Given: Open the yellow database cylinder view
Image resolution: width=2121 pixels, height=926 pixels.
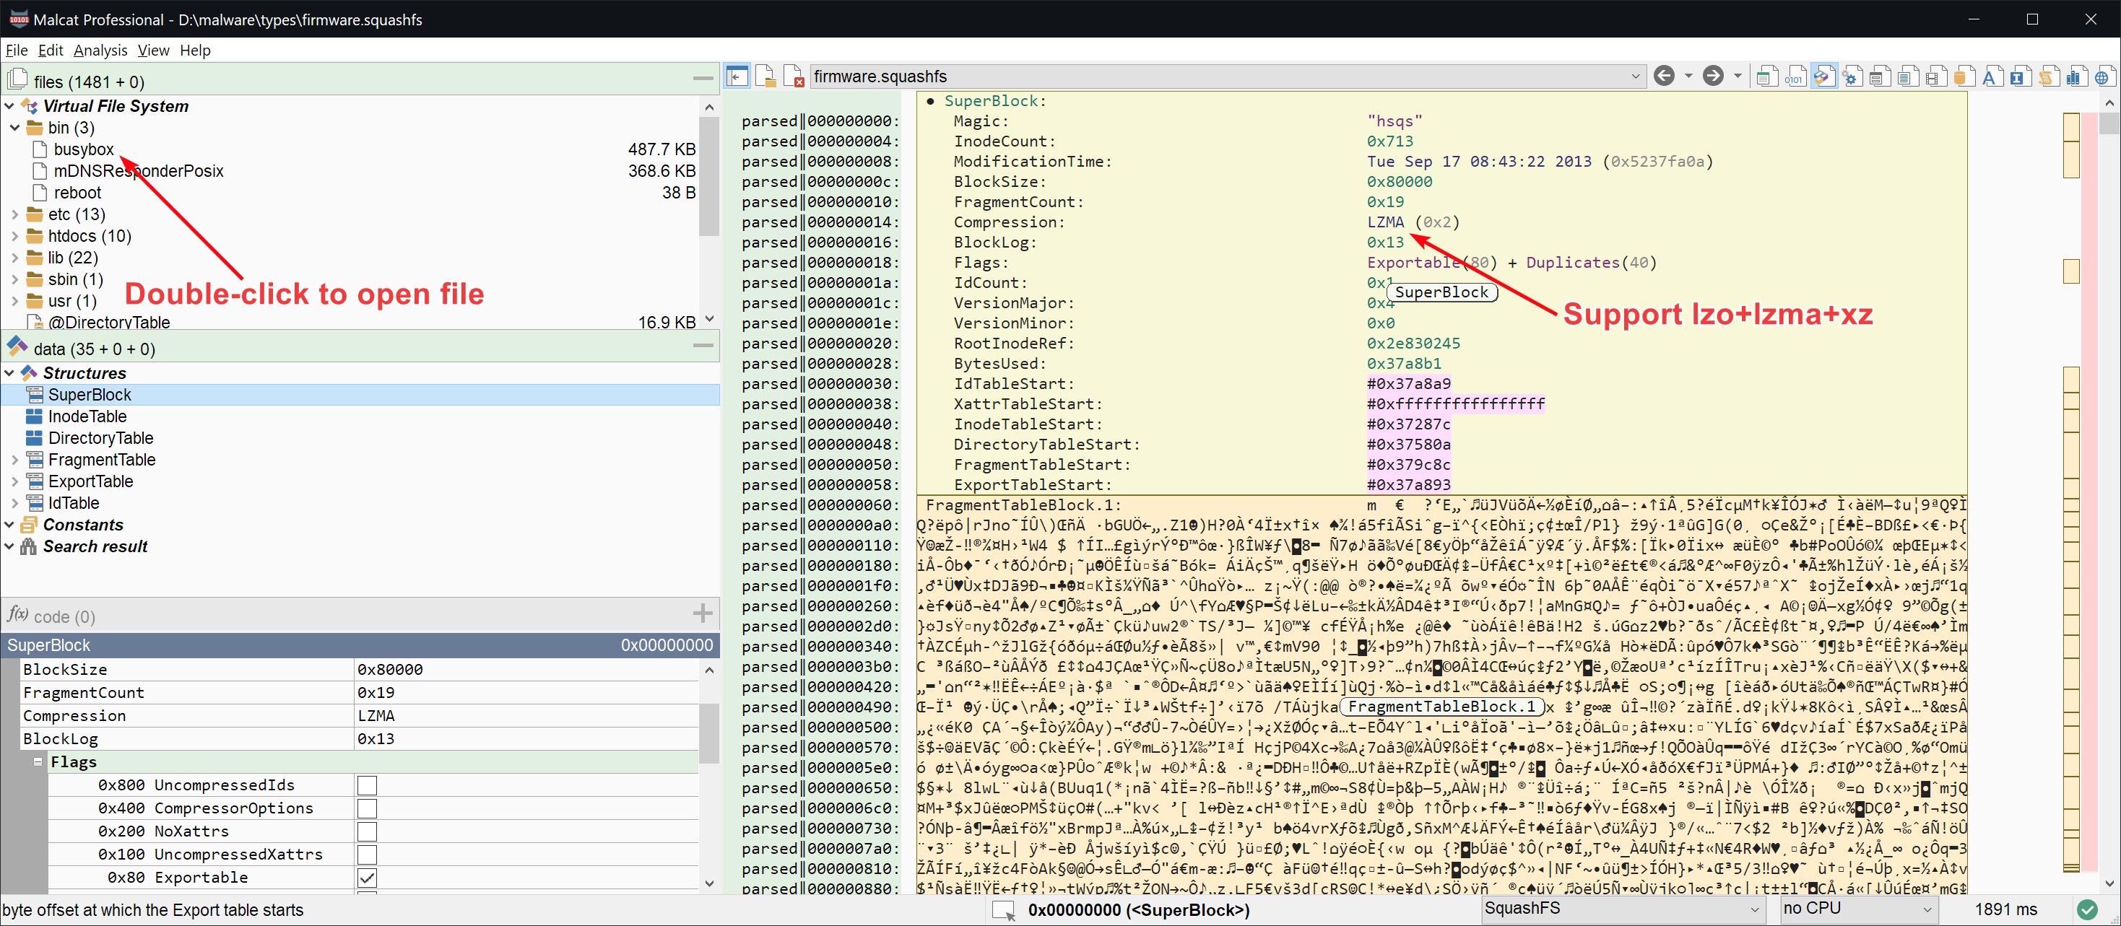Looking at the screenshot, I should tap(1963, 77).
